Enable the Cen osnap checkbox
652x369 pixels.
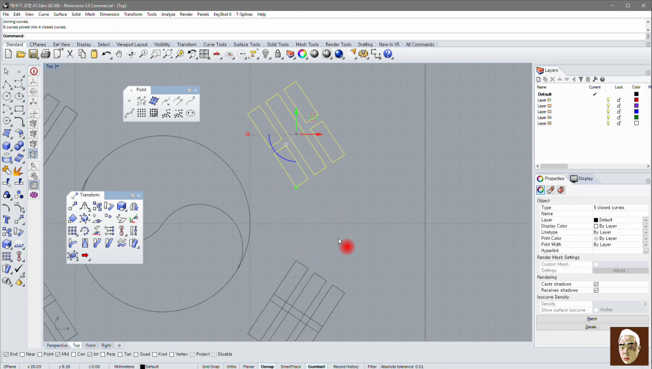[74, 354]
